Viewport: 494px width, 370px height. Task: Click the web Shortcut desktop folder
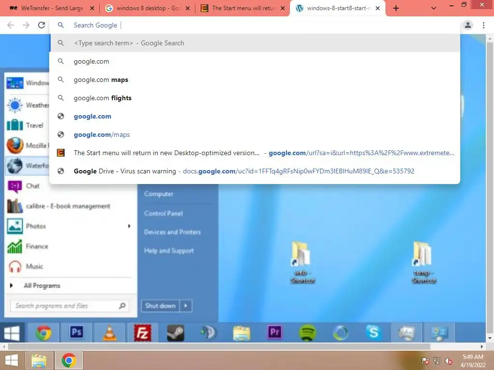pos(302,263)
